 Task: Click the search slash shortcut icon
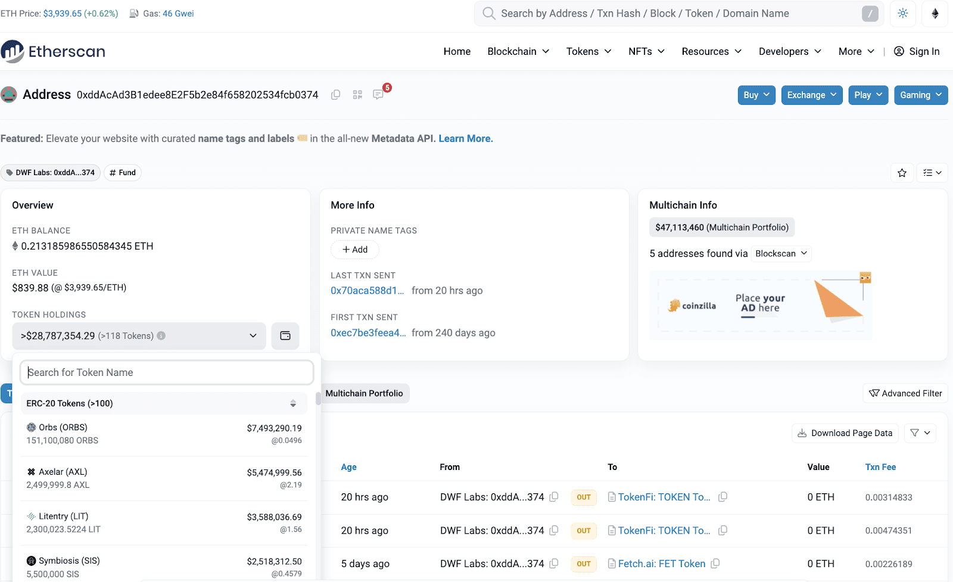(x=870, y=14)
